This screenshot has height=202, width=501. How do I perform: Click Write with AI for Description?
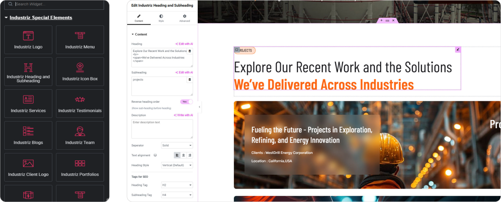[183, 115]
